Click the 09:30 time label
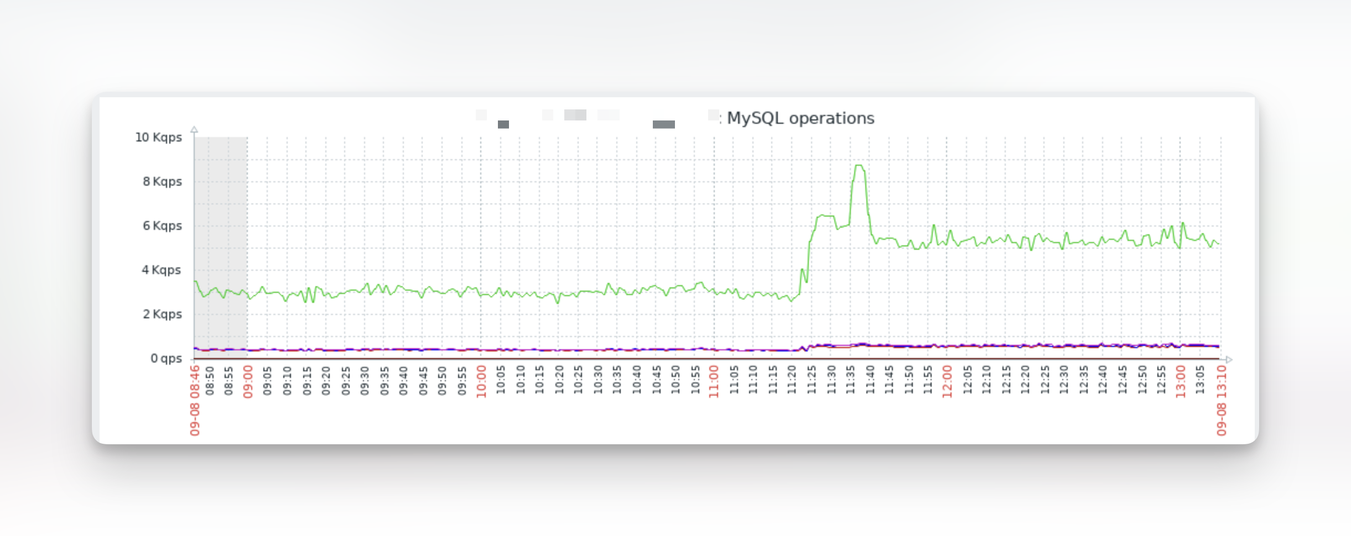Viewport: 1351px width, 536px height. (365, 380)
